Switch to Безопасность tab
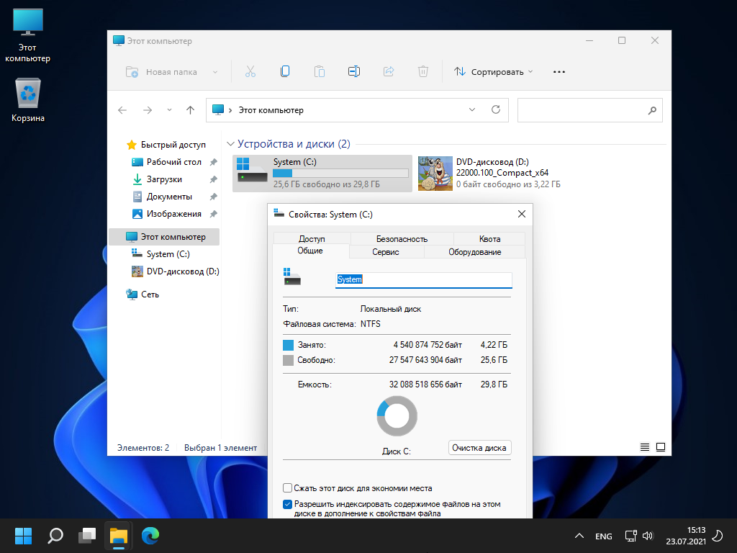Viewport: 737px width, 553px height. coord(402,239)
